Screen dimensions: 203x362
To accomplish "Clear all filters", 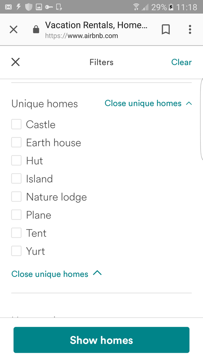I will pos(181,62).
